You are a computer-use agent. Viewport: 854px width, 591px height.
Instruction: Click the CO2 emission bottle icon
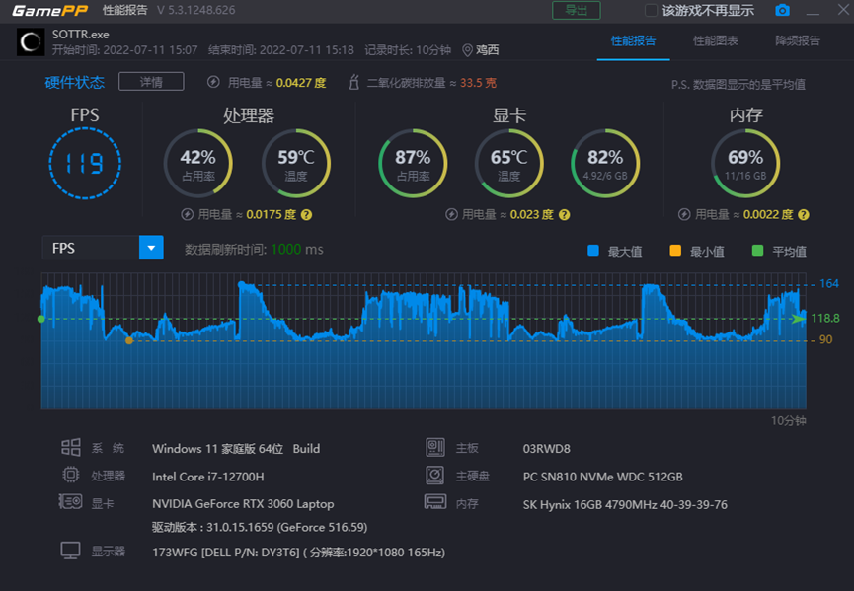(x=353, y=83)
